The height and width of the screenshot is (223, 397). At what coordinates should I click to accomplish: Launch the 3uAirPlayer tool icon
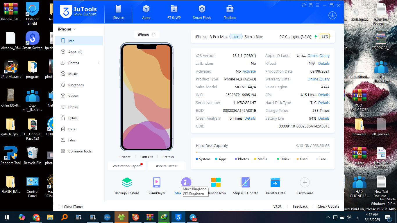(x=157, y=182)
